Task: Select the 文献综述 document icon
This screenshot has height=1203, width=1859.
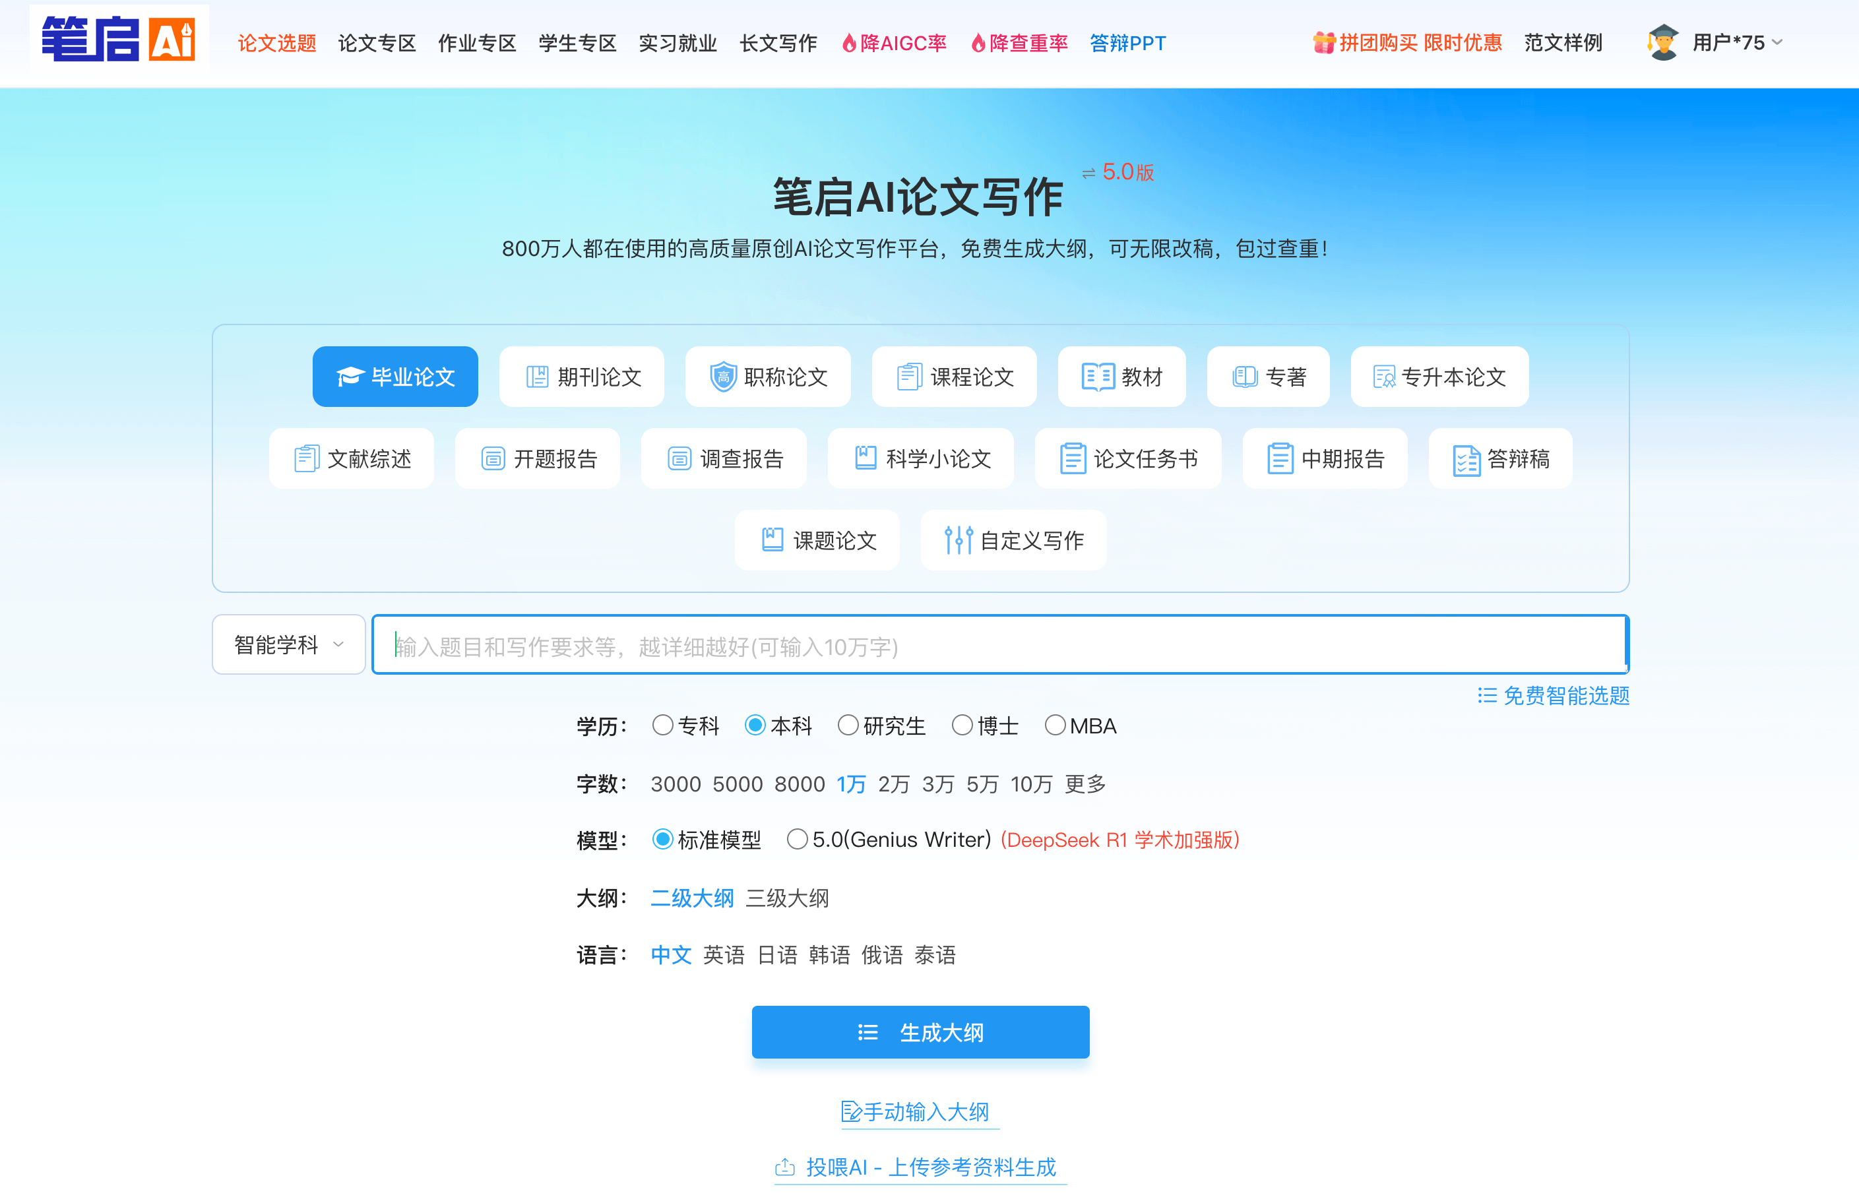Action: 306,458
